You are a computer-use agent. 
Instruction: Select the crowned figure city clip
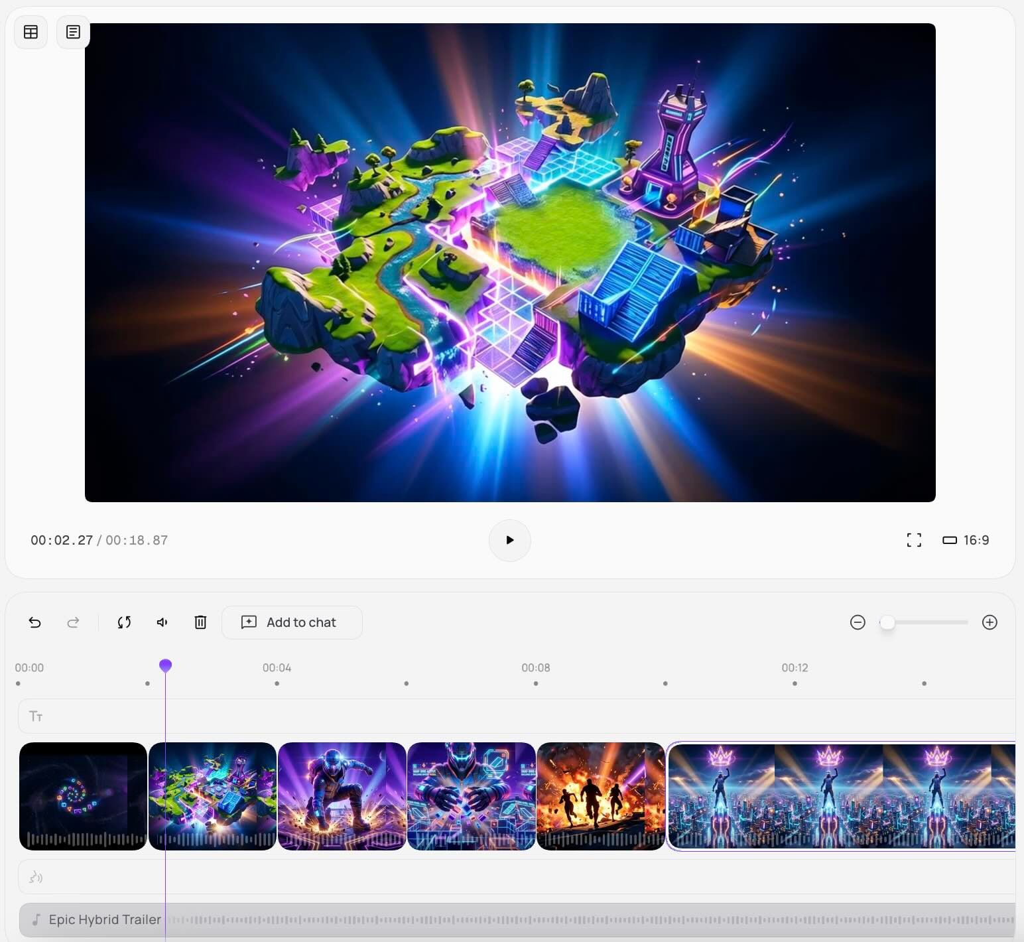tap(841, 795)
